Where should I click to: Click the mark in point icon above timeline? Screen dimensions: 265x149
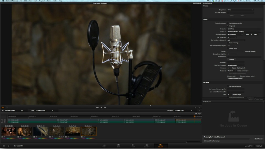click(195, 108)
